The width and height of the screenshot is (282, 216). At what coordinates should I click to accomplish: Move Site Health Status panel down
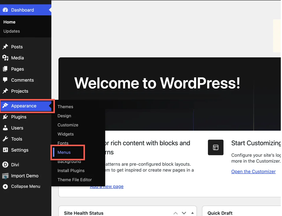(x=184, y=213)
